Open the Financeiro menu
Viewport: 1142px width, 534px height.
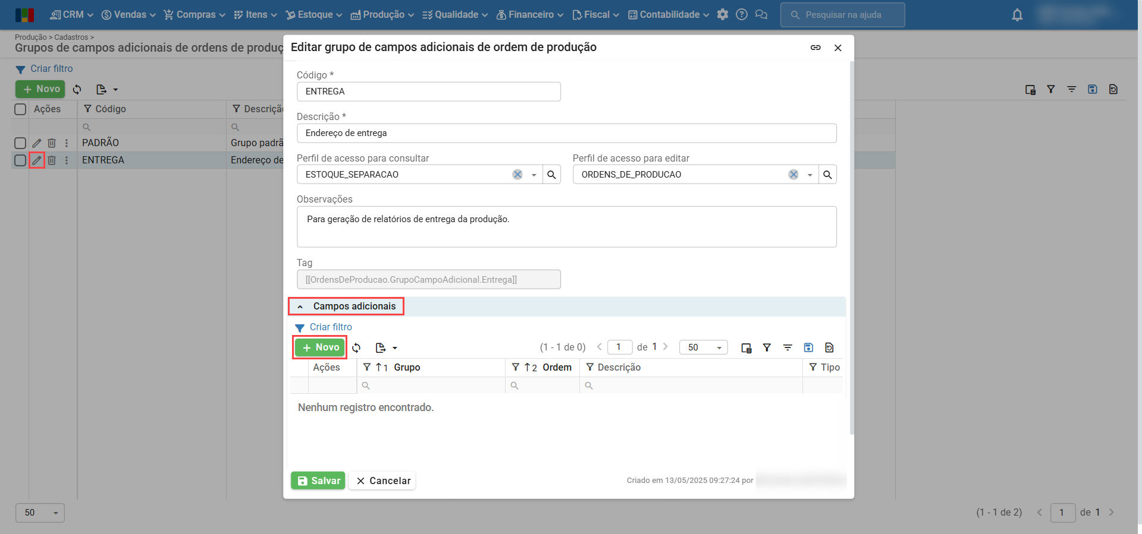530,15
